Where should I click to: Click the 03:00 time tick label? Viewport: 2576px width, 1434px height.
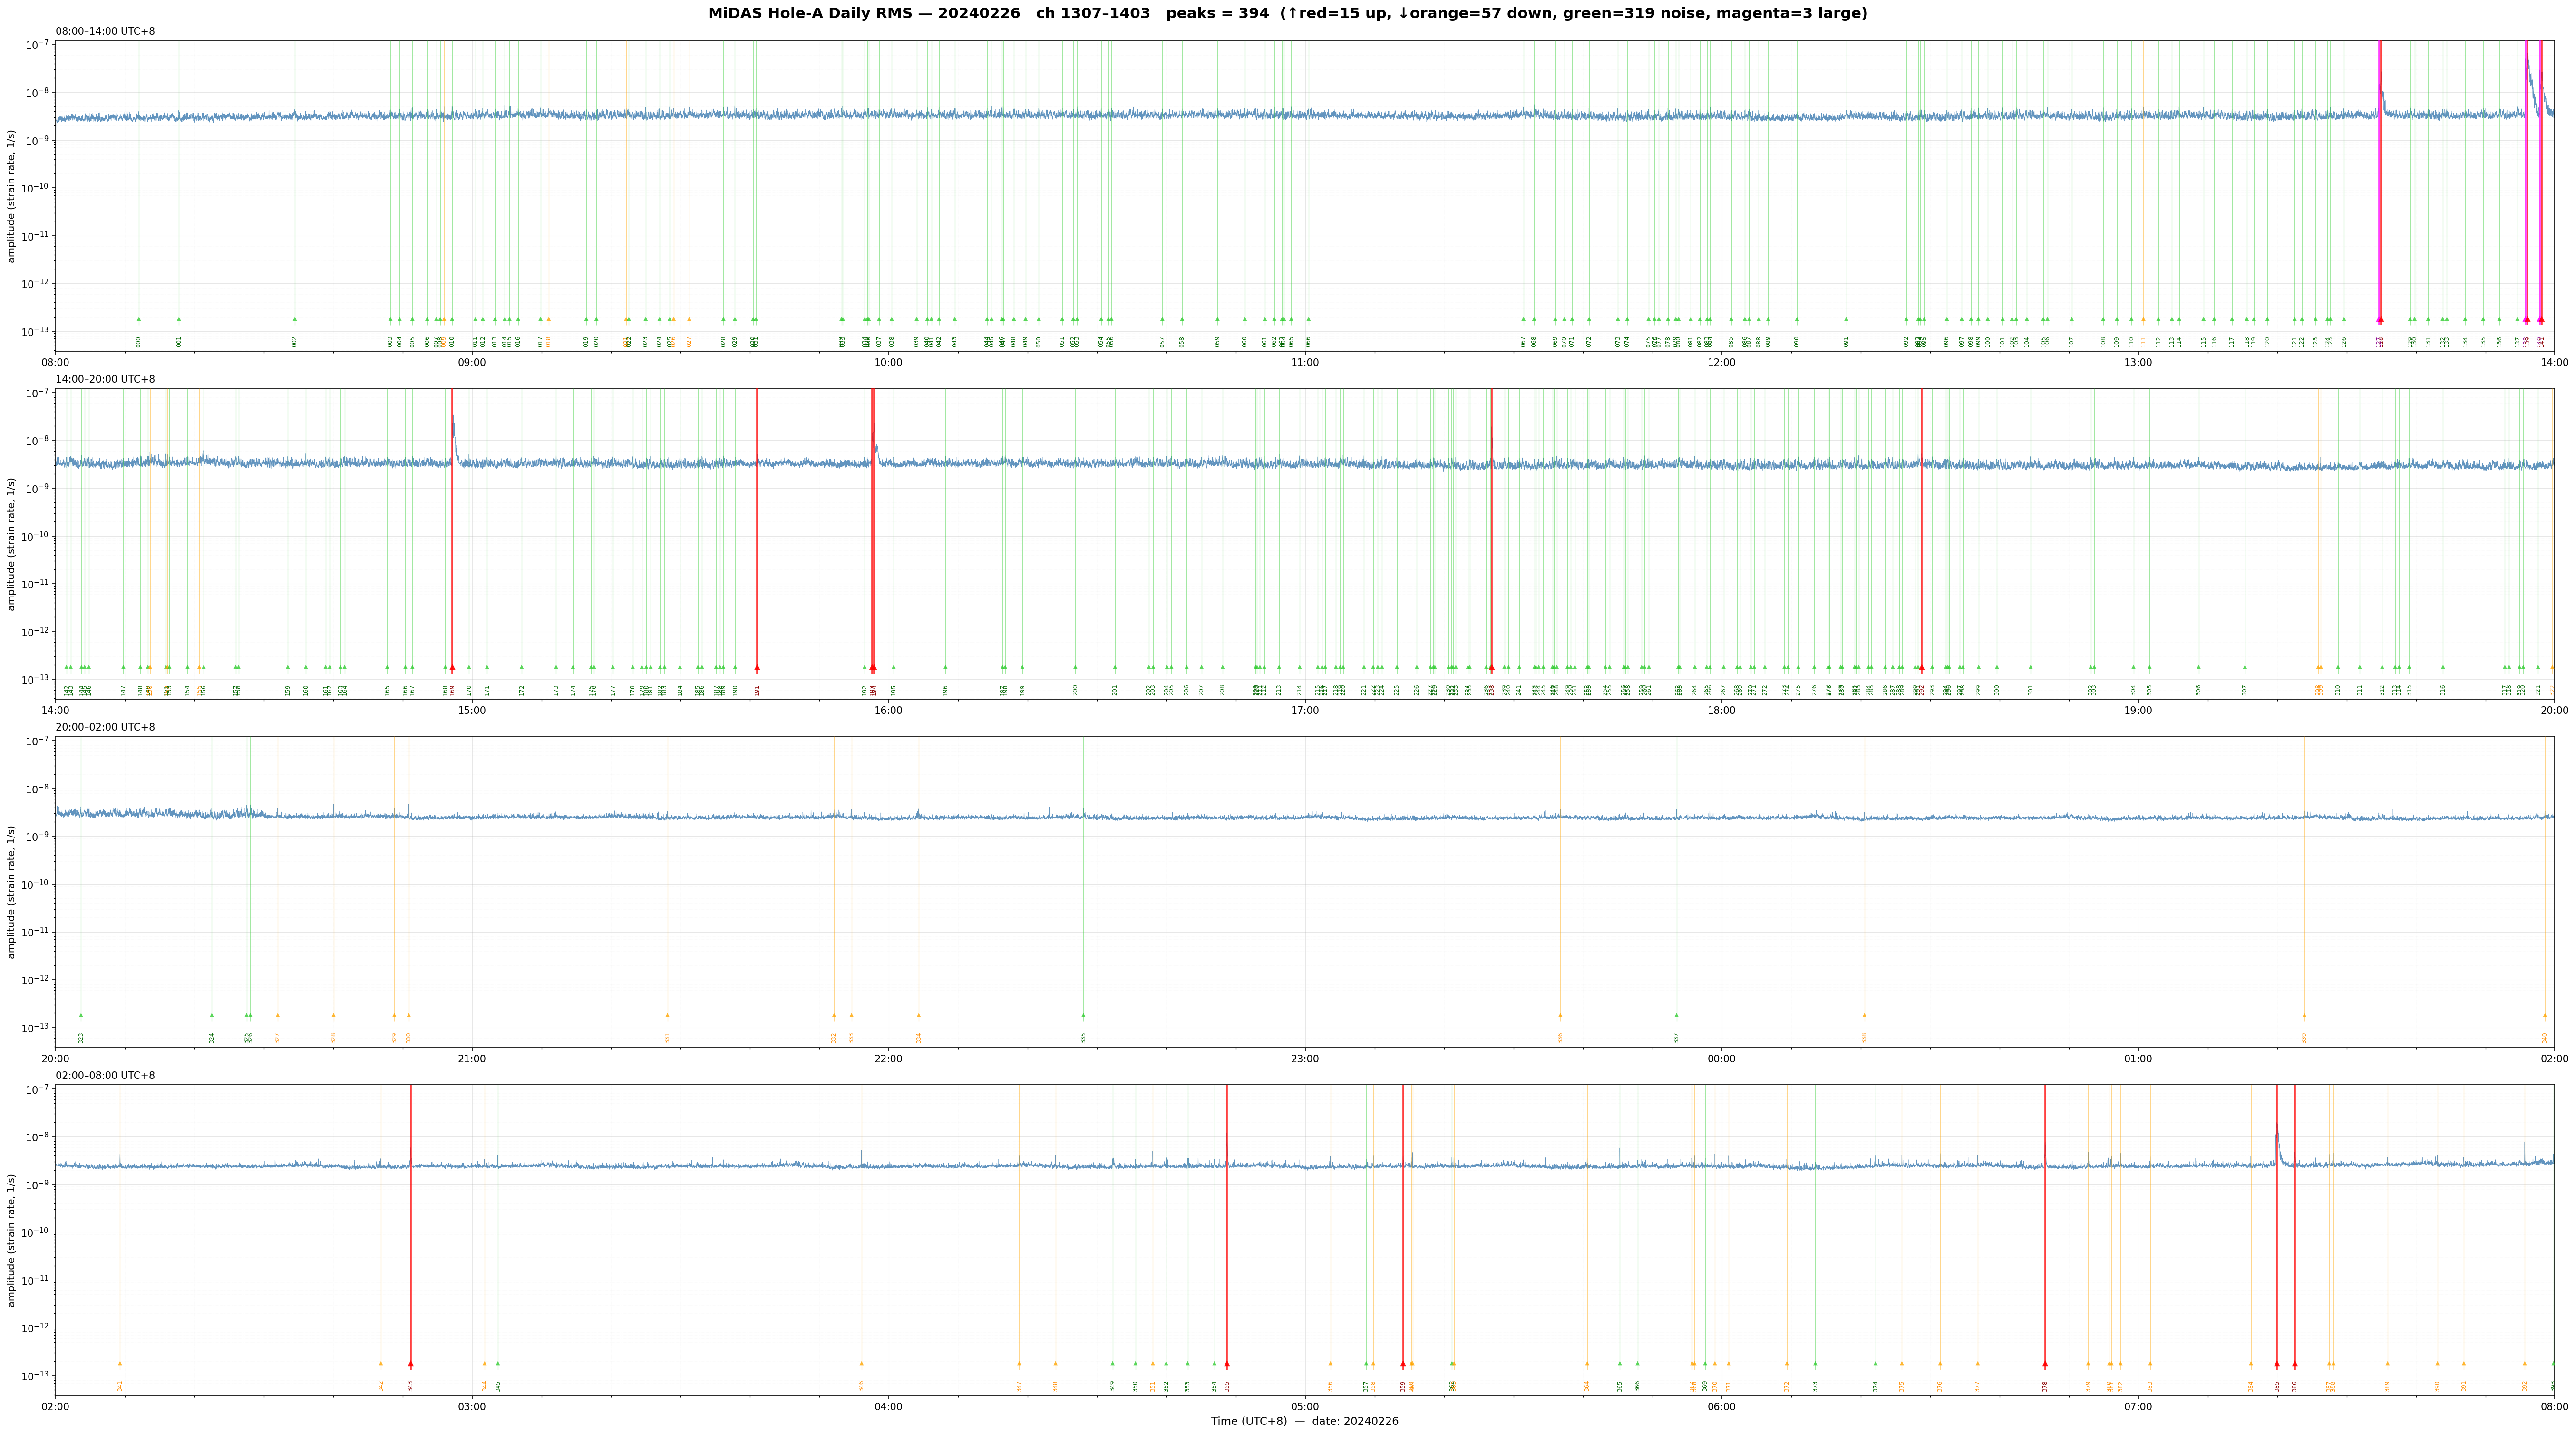point(472,1407)
